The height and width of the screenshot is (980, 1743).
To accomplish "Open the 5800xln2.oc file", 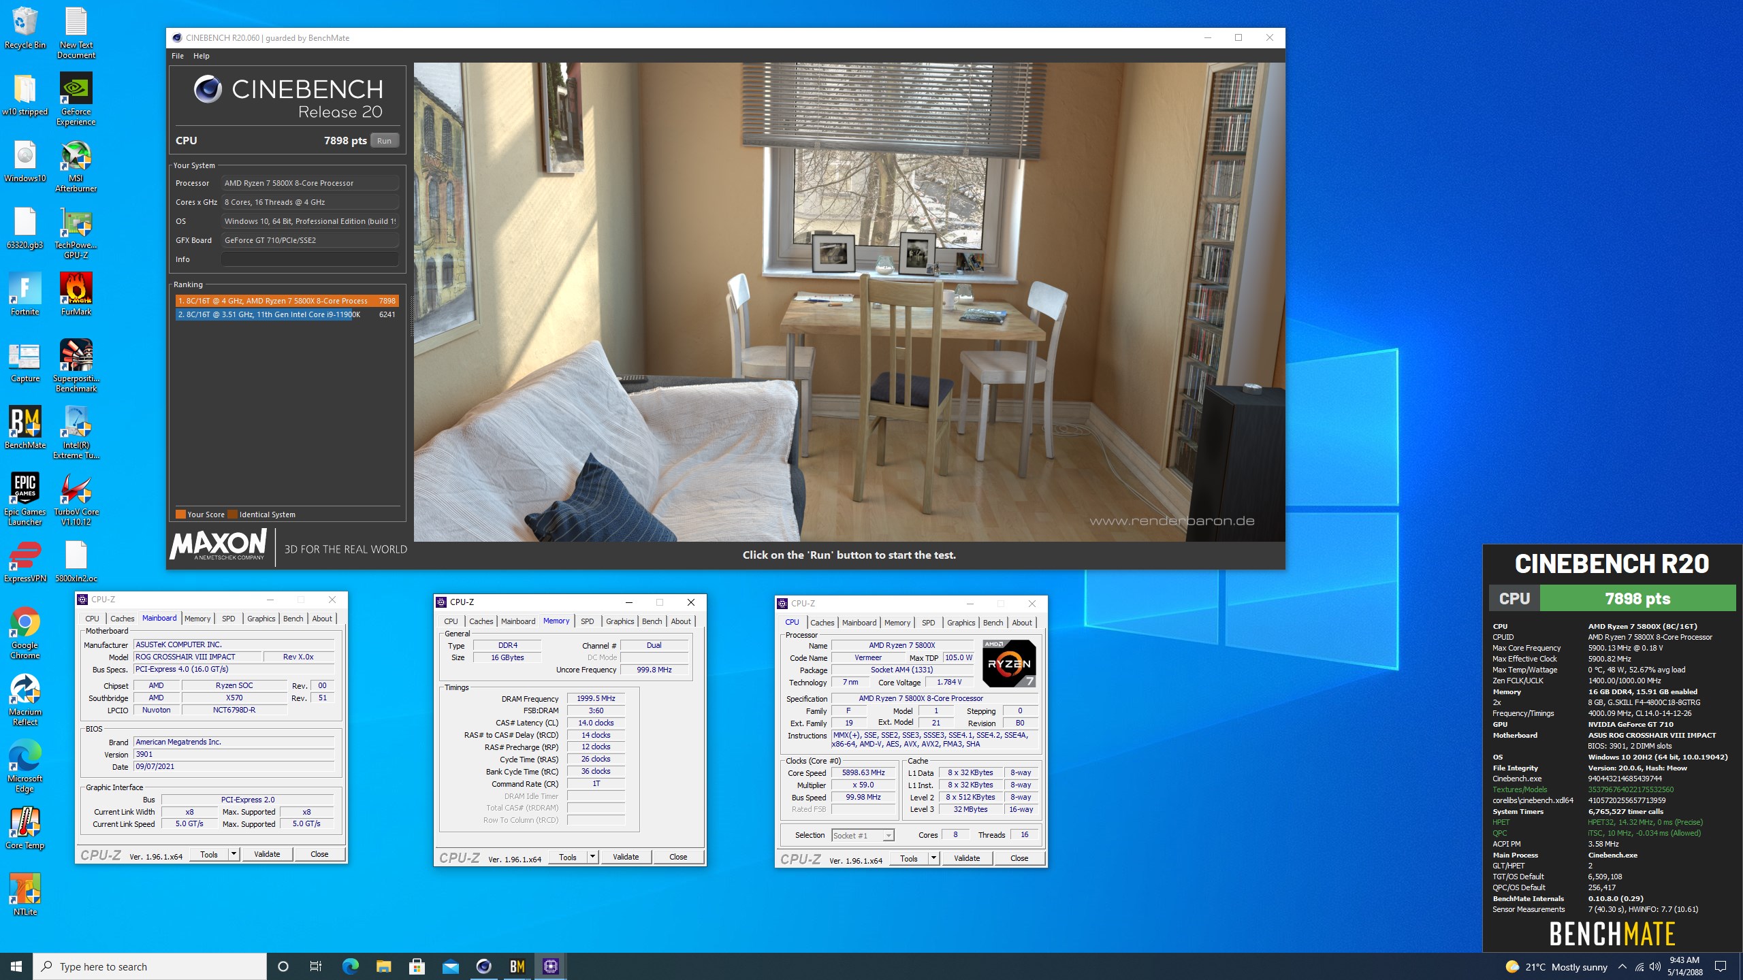I will pos(76,561).
